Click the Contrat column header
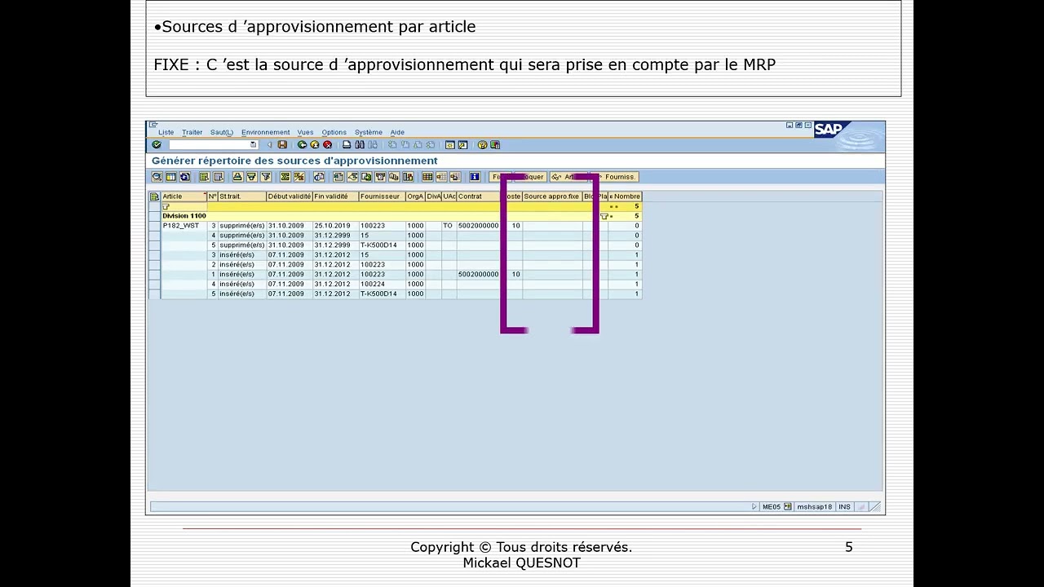The image size is (1044, 587). pos(477,196)
